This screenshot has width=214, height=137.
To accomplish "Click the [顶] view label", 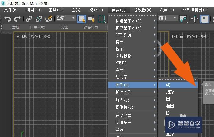I will tap(25, 36).
